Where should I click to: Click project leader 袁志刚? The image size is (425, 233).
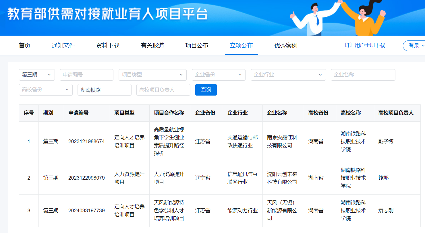click(386, 211)
